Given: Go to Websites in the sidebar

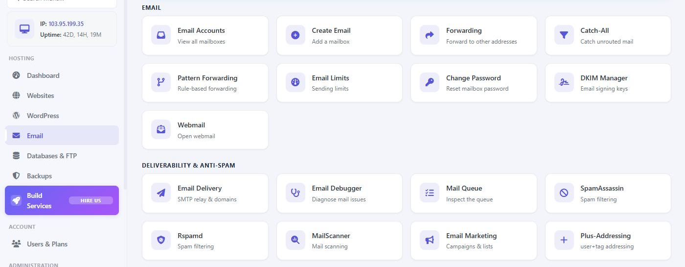Looking at the screenshot, I should point(62,96).
